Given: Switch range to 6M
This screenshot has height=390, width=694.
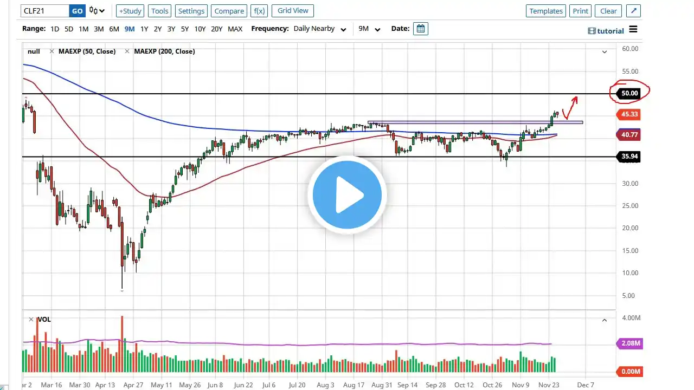Looking at the screenshot, I should click(114, 29).
